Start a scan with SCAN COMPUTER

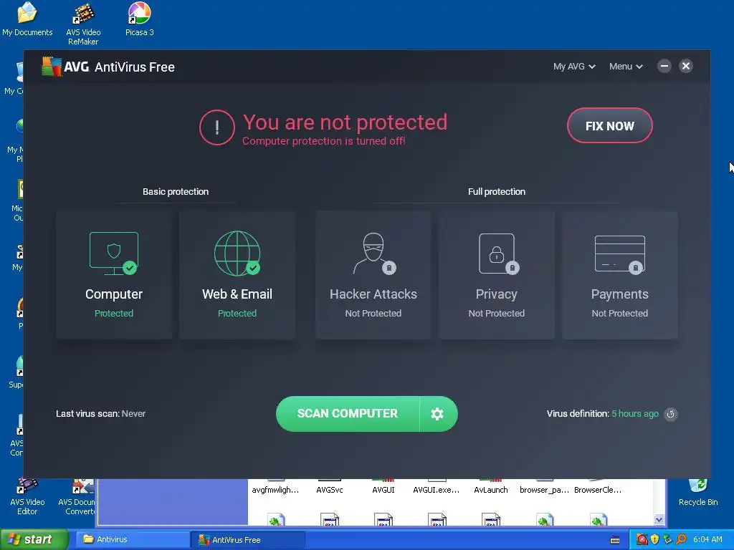click(x=348, y=414)
